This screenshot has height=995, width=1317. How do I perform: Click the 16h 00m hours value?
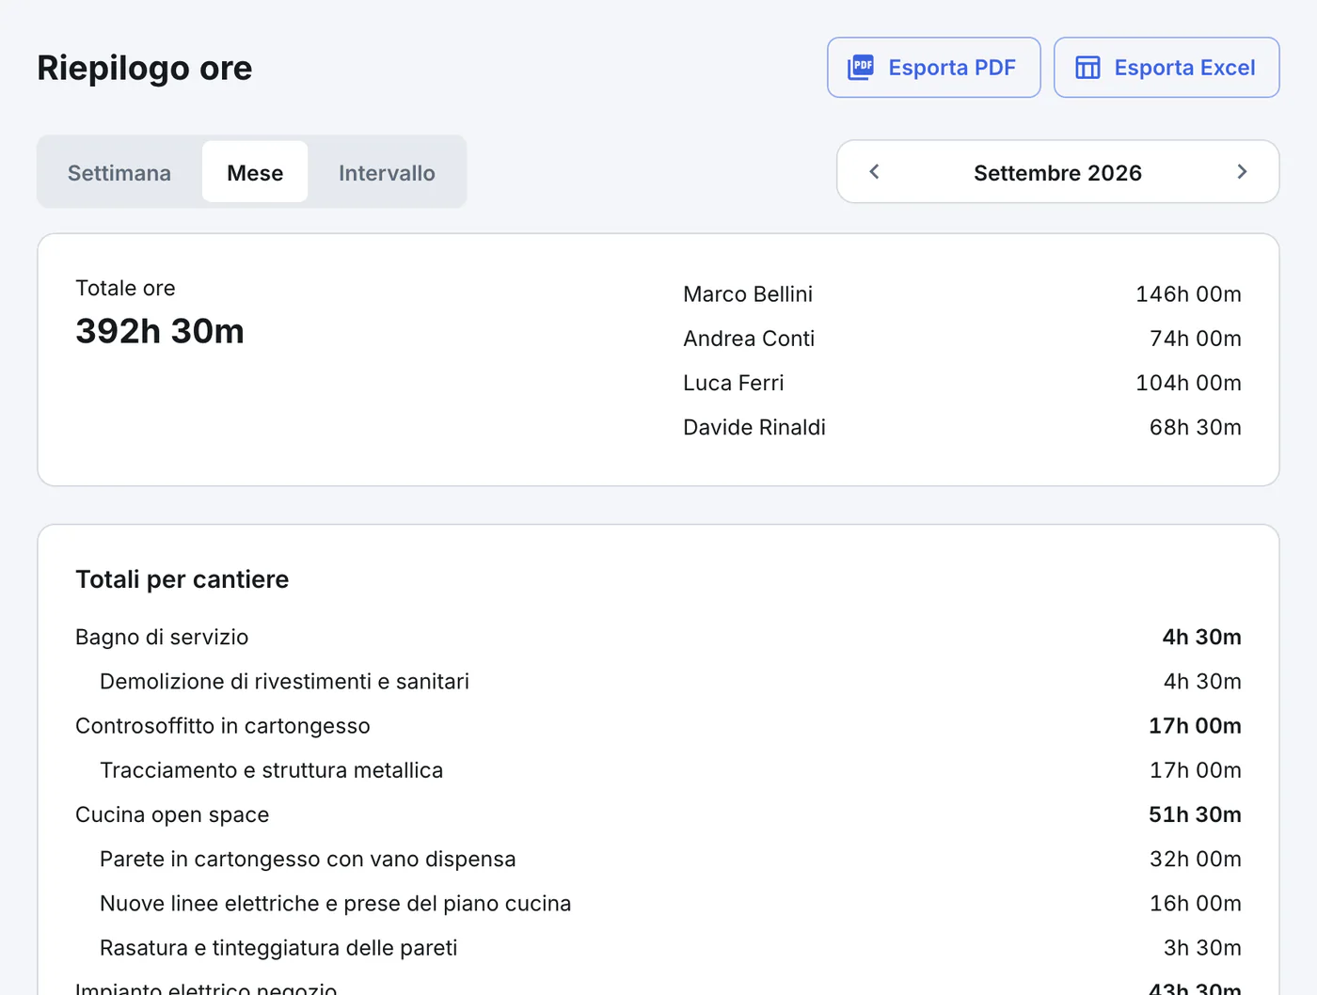(1195, 903)
